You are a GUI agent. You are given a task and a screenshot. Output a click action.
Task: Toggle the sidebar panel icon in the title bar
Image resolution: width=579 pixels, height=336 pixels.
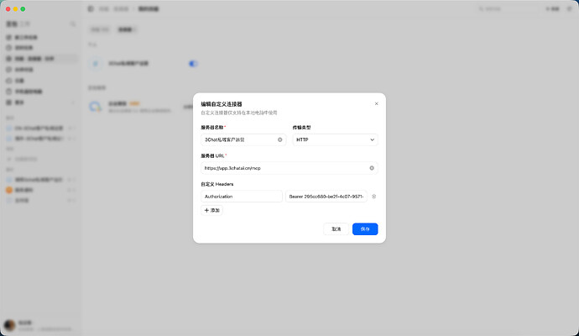pos(91,8)
